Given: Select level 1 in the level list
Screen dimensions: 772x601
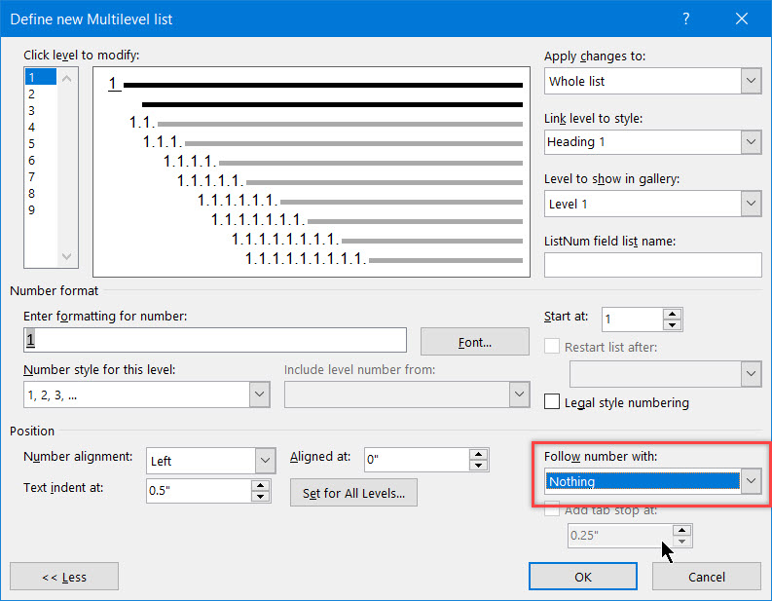Looking at the screenshot, I should 41,77.
